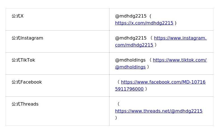224x134 pixels.
Task: Click opening parenthesis before the Facebook link
Action: point(118,82)
